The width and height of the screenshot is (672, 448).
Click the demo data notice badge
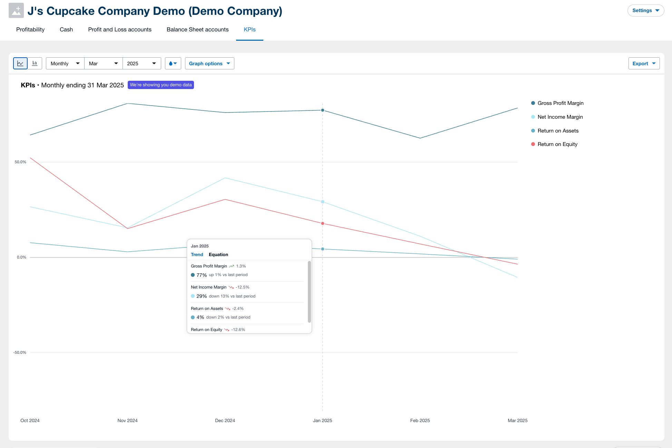point(160,85)
